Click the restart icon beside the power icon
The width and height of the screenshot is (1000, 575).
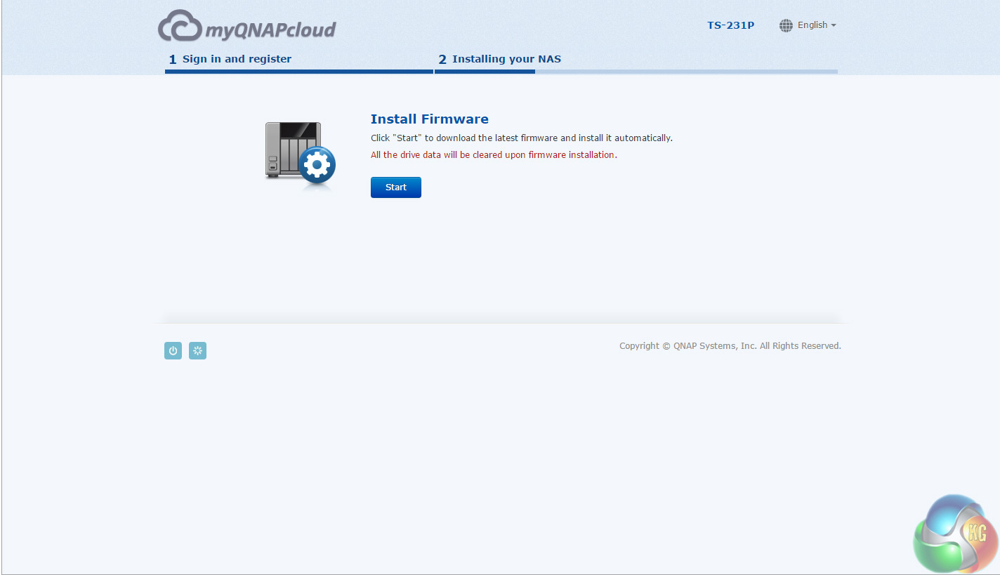(197, 351)
